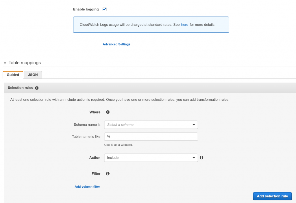Click the 'Schema name is' label
Screen dimensions: 296x203
tap(87, 125)
